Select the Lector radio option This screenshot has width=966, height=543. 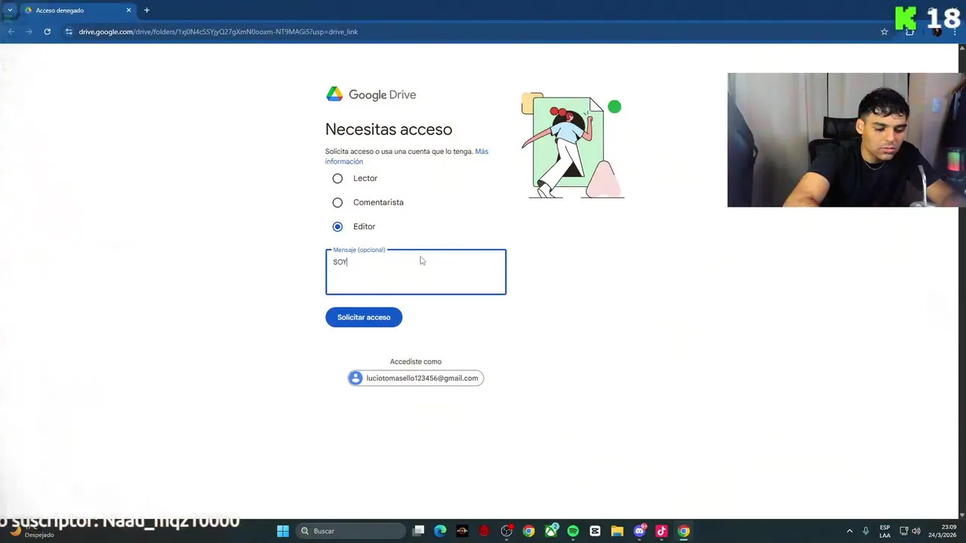click(x=337, y=179)
